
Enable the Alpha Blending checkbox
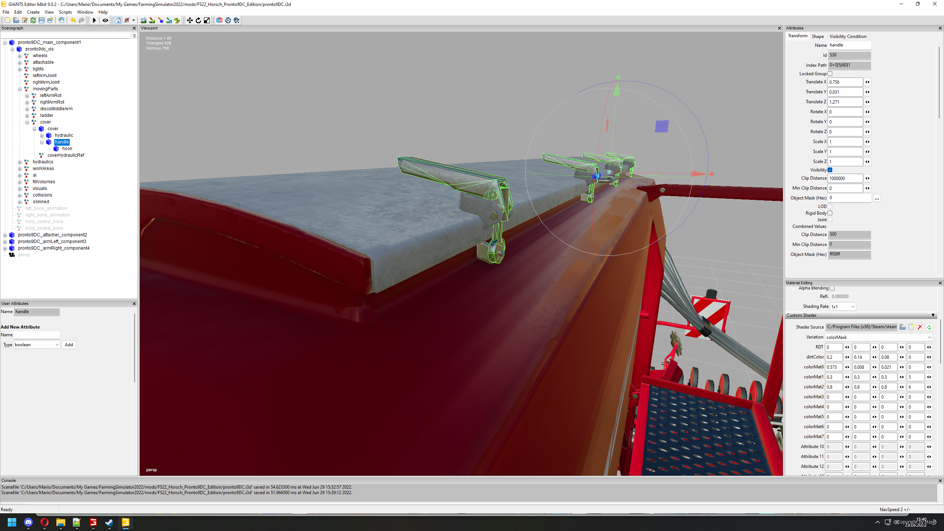[832, 288]
